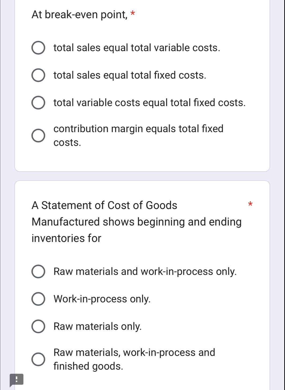The width and height of the screenshot is (285, 390).
Task: Select radio circle for 'total sales equal total variable costs'
Action: click(38, 48)
